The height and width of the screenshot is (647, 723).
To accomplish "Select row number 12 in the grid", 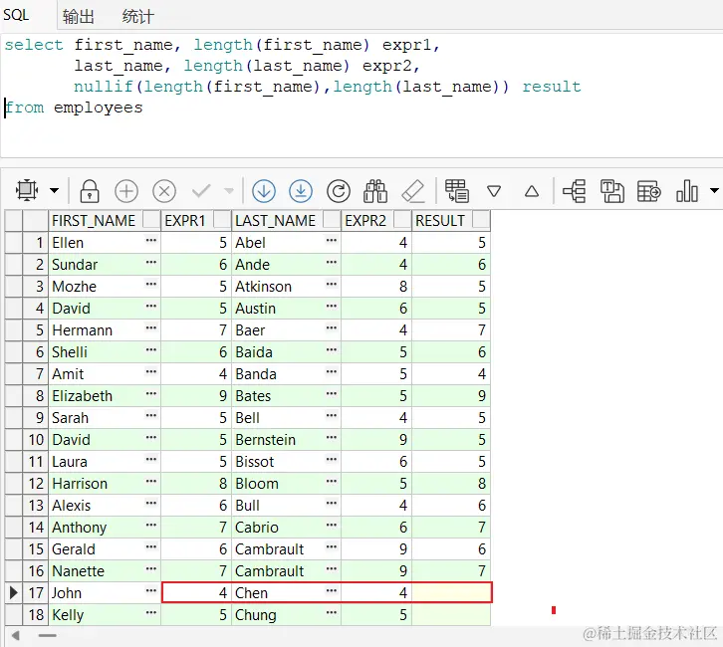I will tap(36, 484).
